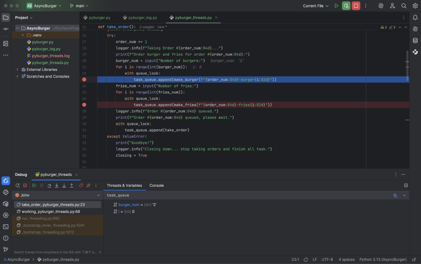Toggle the Project tool window folder icon
Screen dimensions: 421x264
tap(5, 18)
